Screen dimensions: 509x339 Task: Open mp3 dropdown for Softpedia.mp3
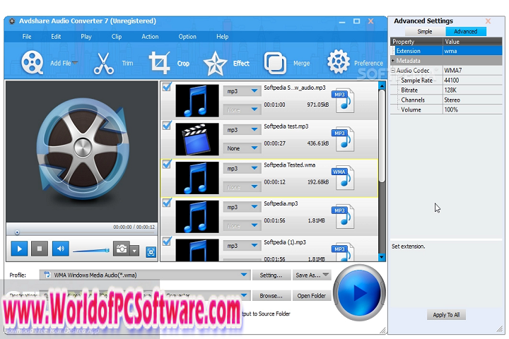(x=242, y=207)
